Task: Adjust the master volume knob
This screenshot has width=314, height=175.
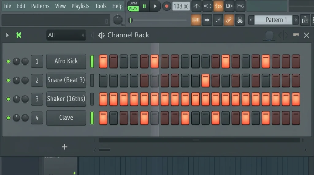Action: pyautogui.click(x=118, y=20)
